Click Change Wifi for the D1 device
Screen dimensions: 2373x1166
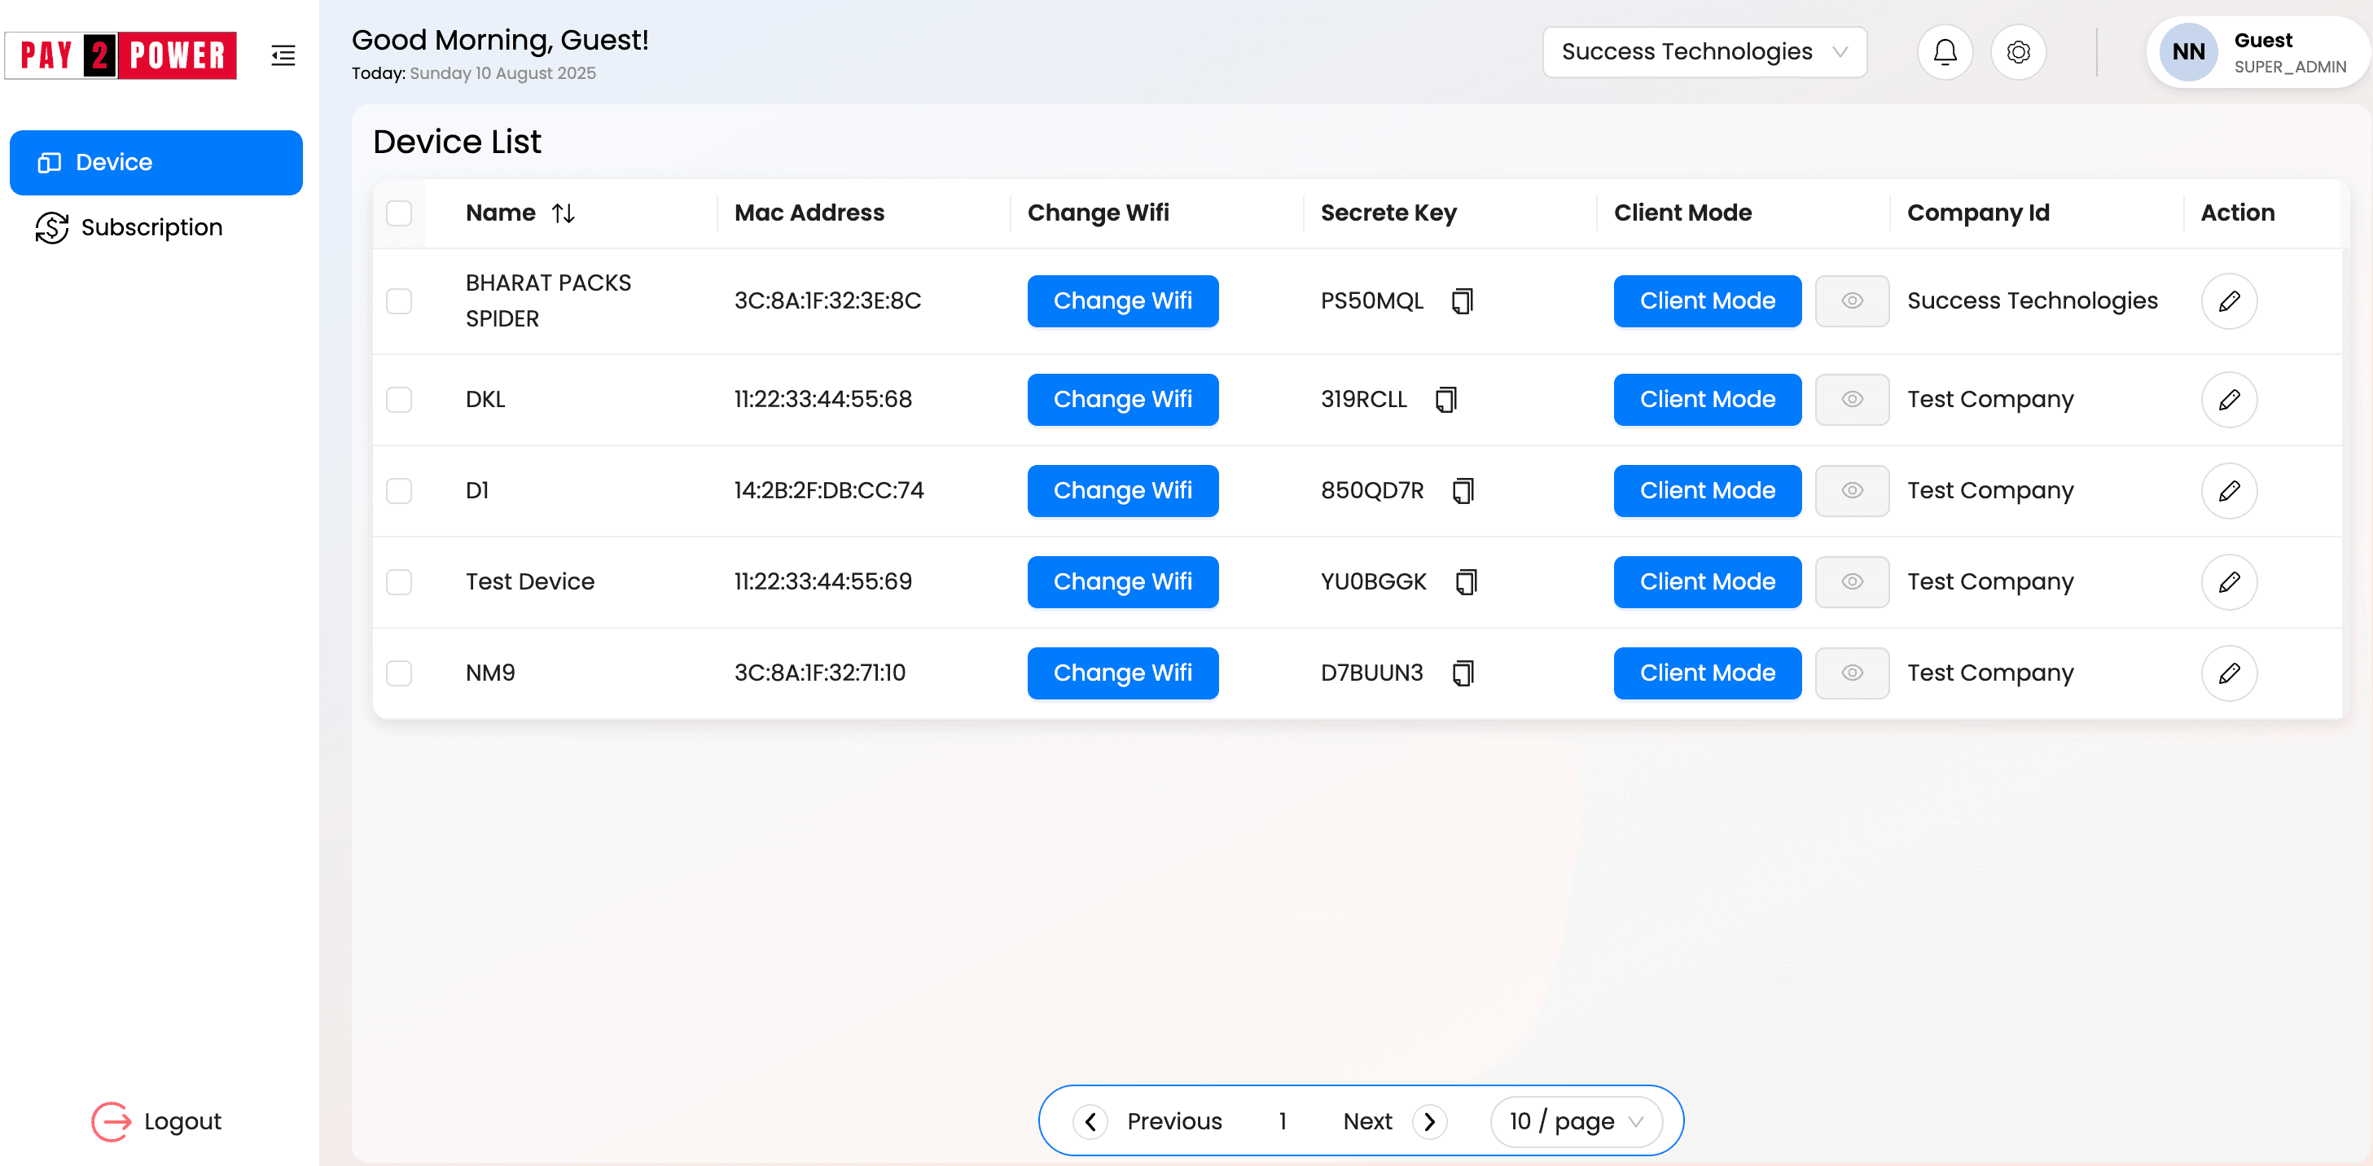[1122, 491]
